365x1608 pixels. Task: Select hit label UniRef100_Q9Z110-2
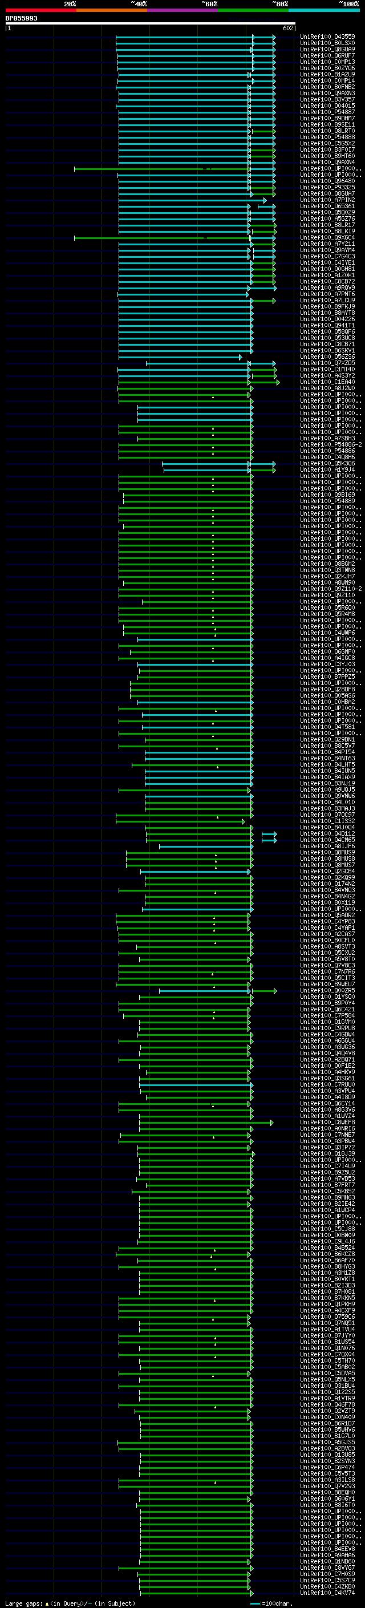coord(331,589)
